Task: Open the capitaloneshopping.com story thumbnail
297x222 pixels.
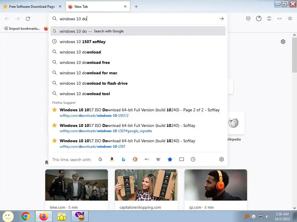Action: pos(146,185)
